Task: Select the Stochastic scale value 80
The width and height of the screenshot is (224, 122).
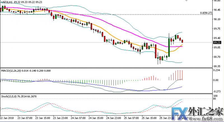Action: [215, 98]
